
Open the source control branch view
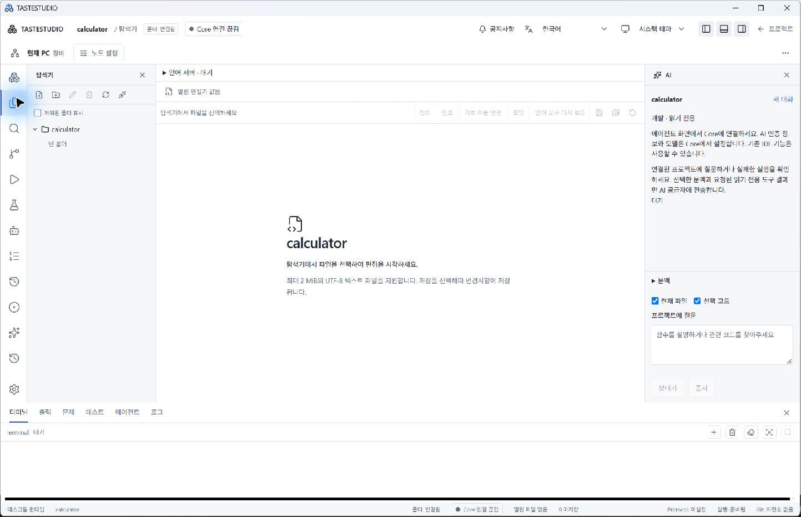click(x=14, y=154)
